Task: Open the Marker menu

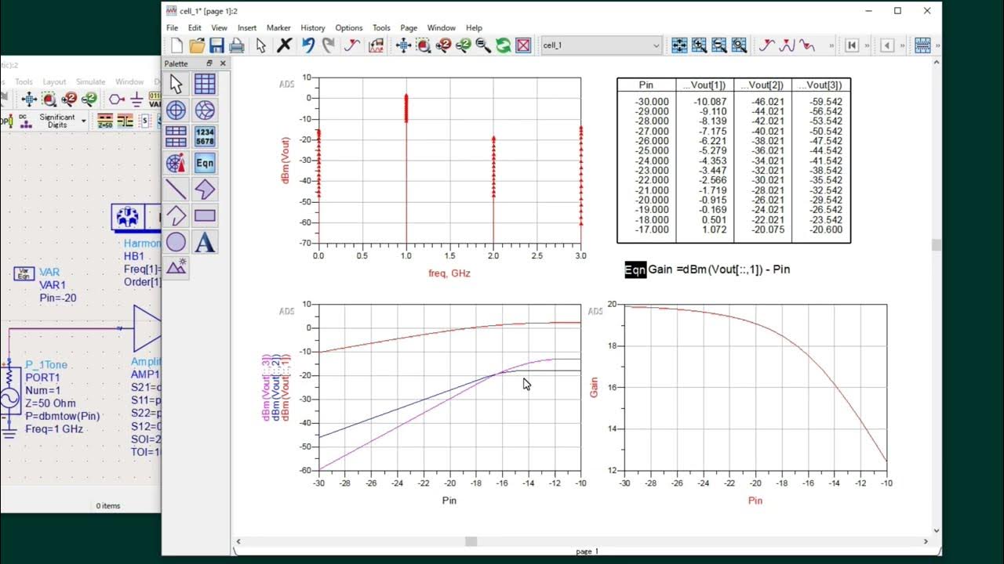Action: pos(278,27)
